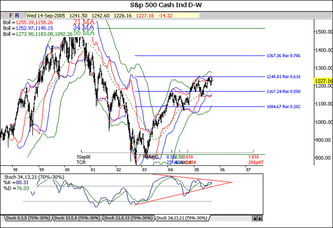The width and height of the screenshot is (333, 228).
Task: Click the red close value 1227.16 in the header
Action: (145, 16)
